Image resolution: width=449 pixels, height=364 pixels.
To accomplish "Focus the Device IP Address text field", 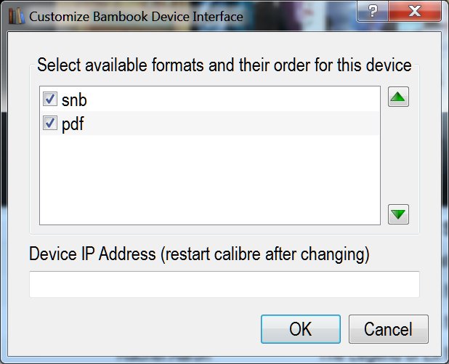I will click(x=224, y=284).
